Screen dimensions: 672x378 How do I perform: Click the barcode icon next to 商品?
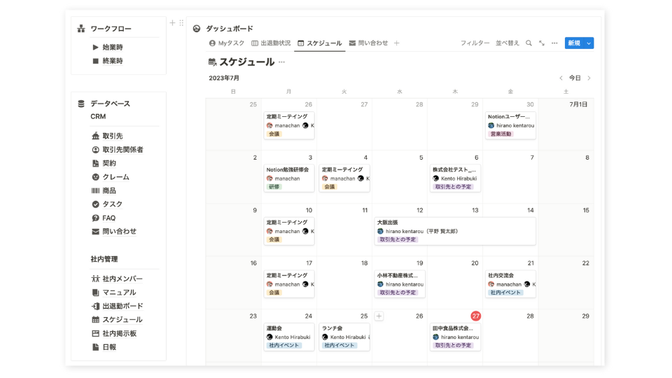[95, 190]
